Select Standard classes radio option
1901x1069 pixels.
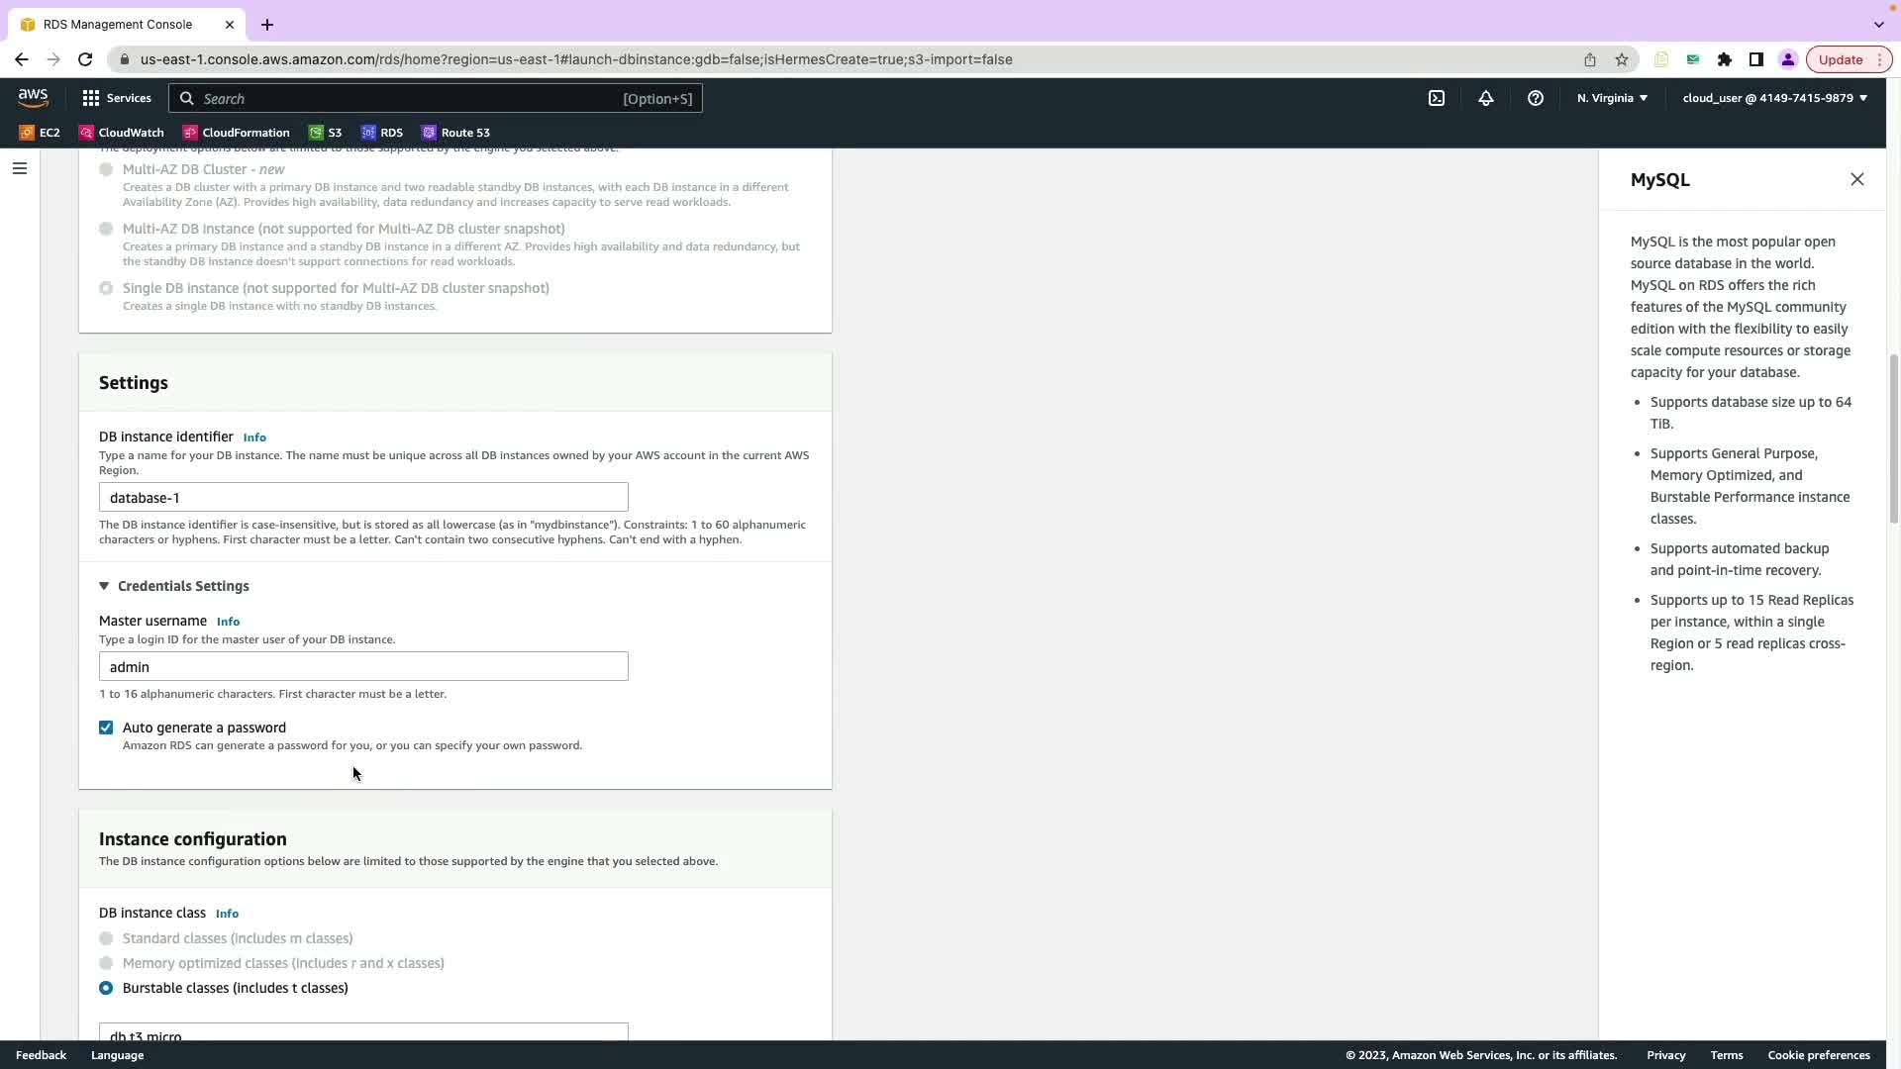point(106,938)
